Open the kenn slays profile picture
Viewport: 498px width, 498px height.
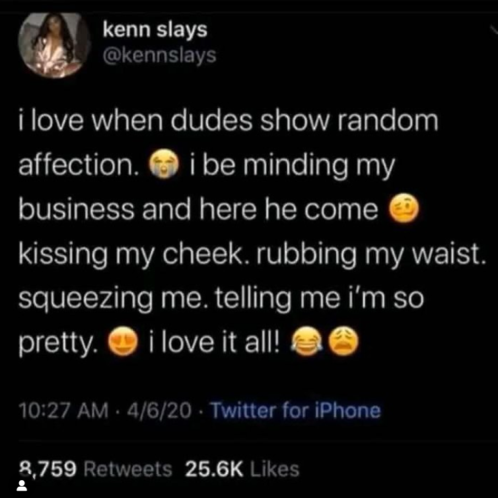(54, 44)
